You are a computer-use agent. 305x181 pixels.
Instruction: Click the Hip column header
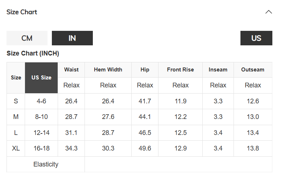coord(145,70)
